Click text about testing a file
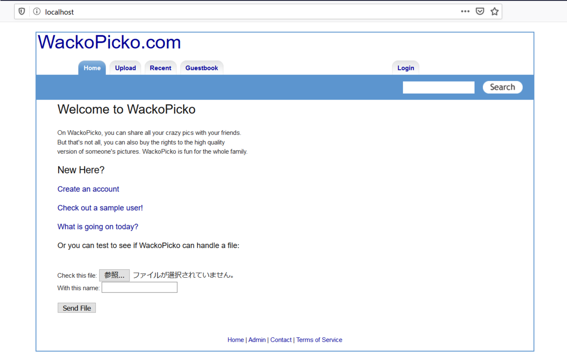This screenshot has height=357, width=567. [x=148, y=246]
